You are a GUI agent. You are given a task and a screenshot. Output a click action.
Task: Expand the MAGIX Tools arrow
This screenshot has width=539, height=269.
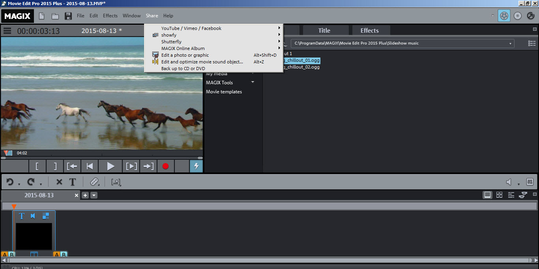(x=253, y=82)
